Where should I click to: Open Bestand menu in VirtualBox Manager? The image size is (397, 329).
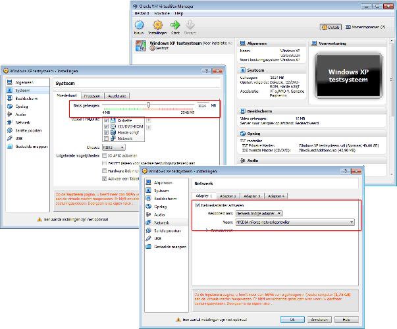[142, 13]
